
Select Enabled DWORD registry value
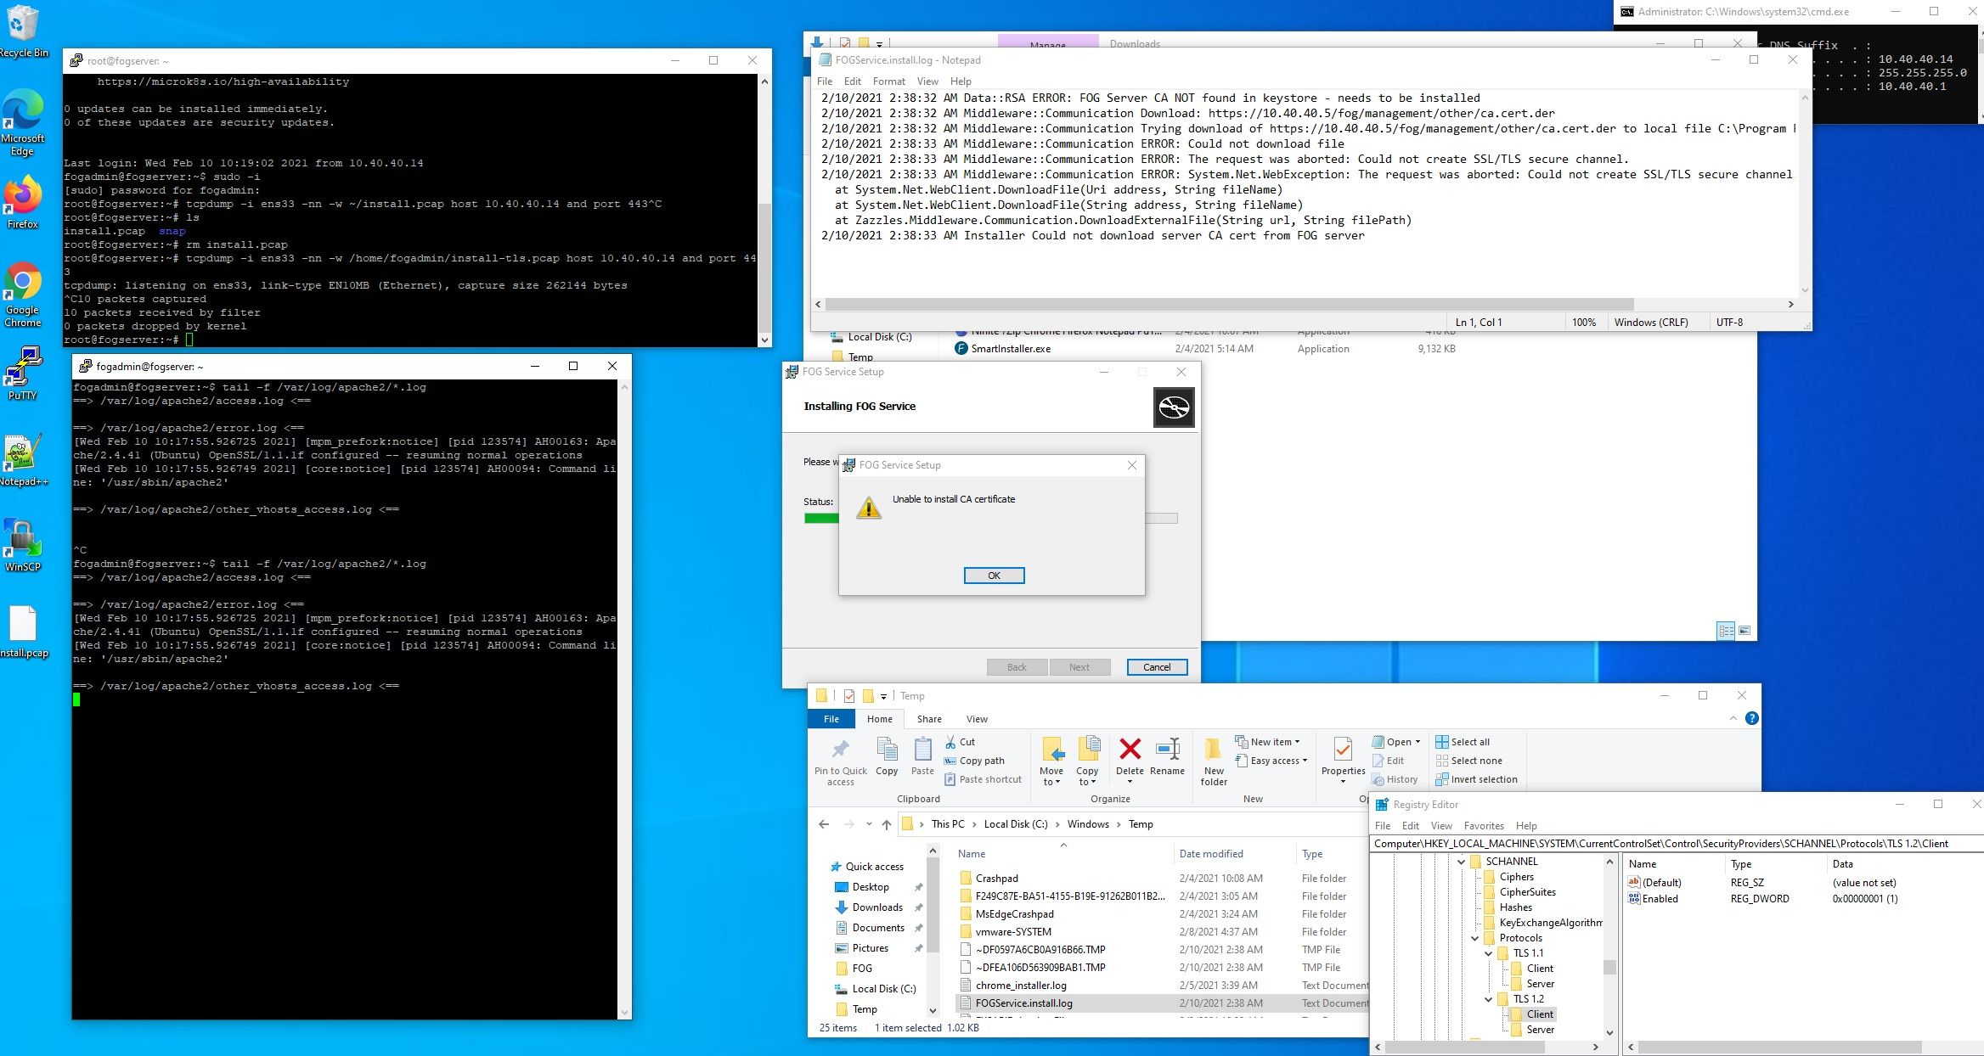(x=1660, y=899)
